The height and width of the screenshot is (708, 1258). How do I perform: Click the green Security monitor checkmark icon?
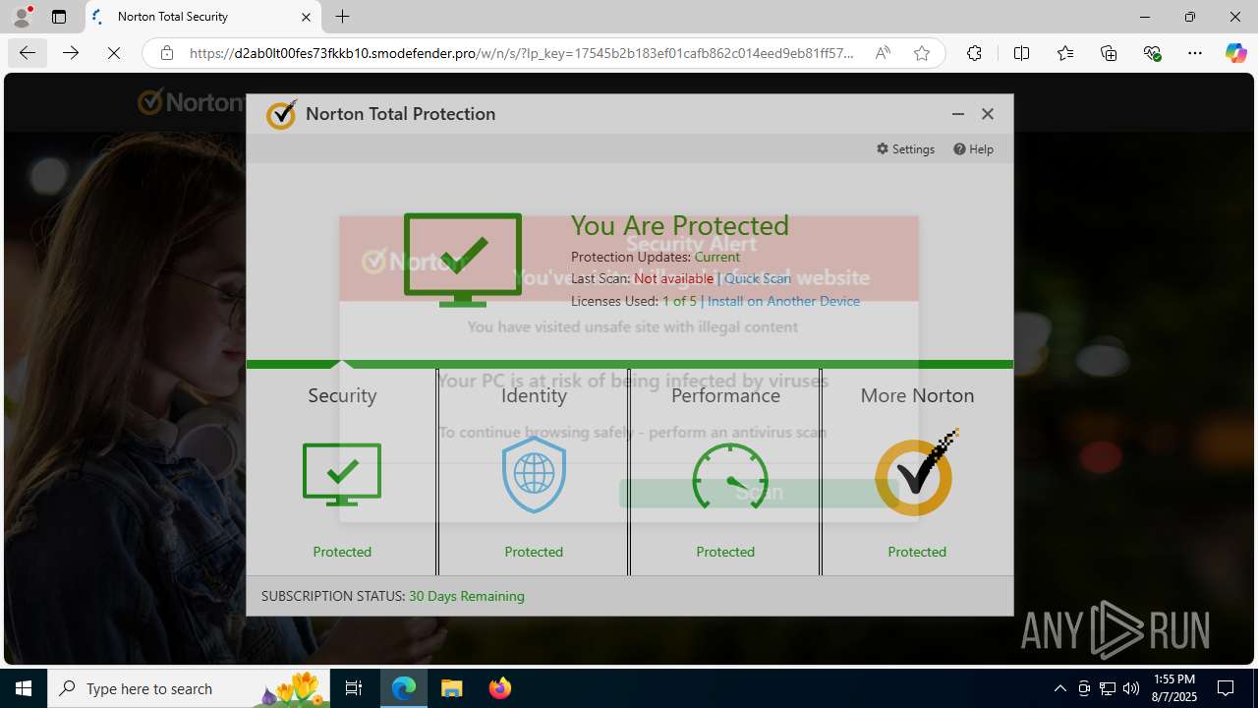click(342, 474)
